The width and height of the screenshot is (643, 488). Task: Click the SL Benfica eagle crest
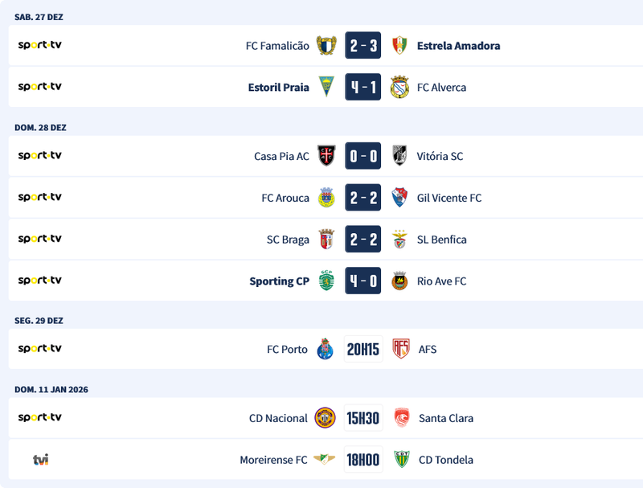399,240
